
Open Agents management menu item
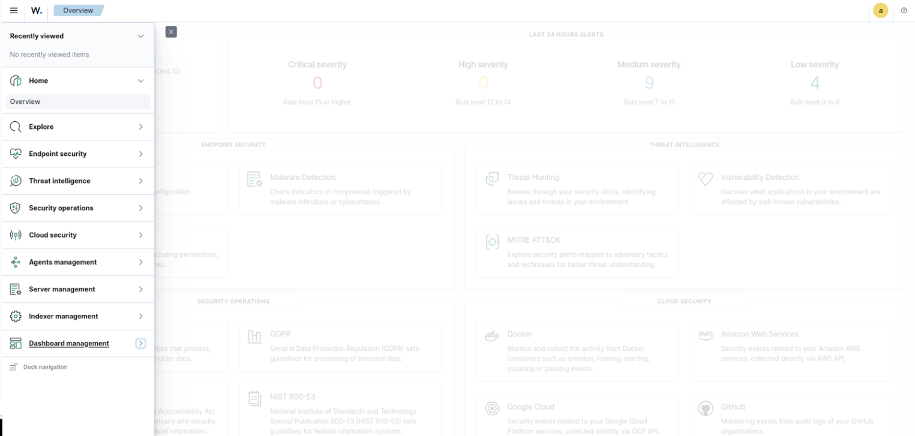click(x=62, y=262)
